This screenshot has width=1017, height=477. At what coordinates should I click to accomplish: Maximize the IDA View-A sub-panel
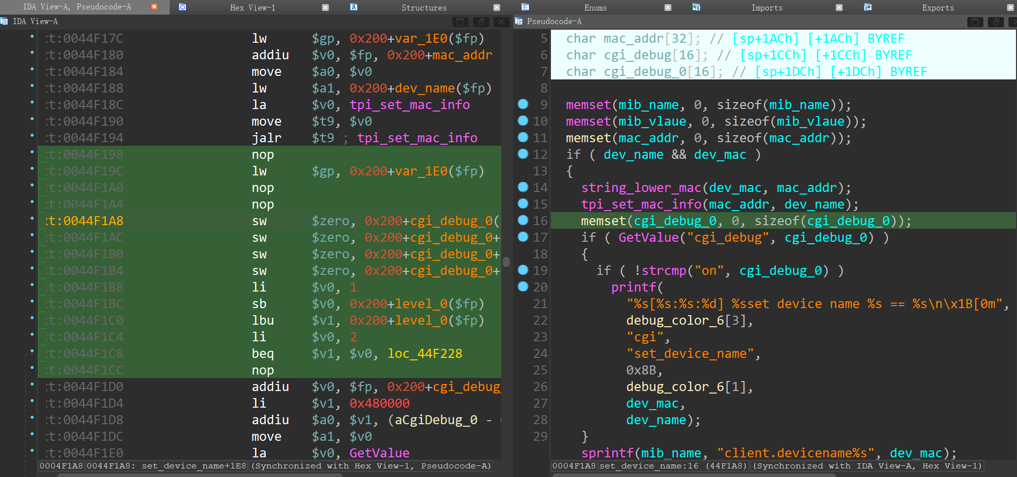[x=460, y=22]
